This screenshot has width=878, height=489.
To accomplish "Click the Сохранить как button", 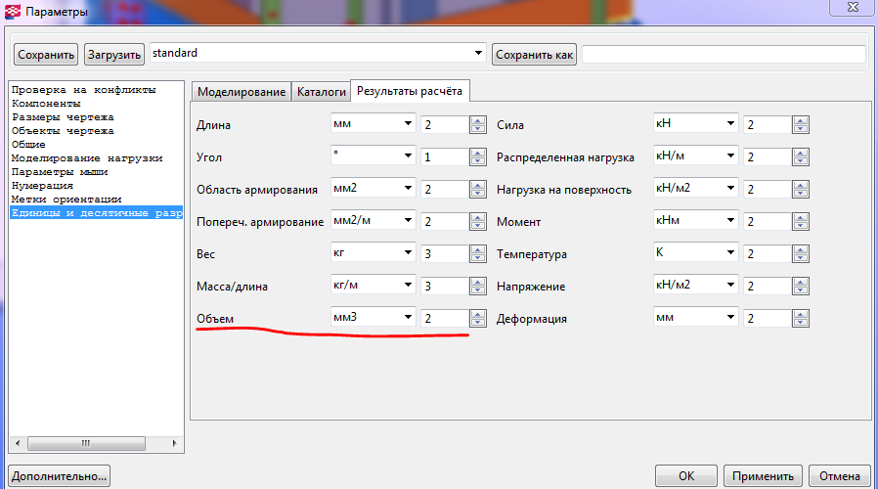I will pyautogui.click(x=534, y=55).
